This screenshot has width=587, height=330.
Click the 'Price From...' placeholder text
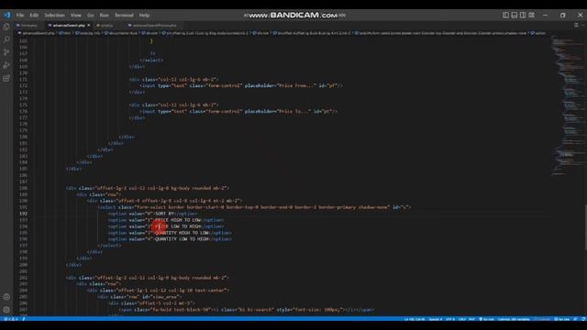click(297, 85)
